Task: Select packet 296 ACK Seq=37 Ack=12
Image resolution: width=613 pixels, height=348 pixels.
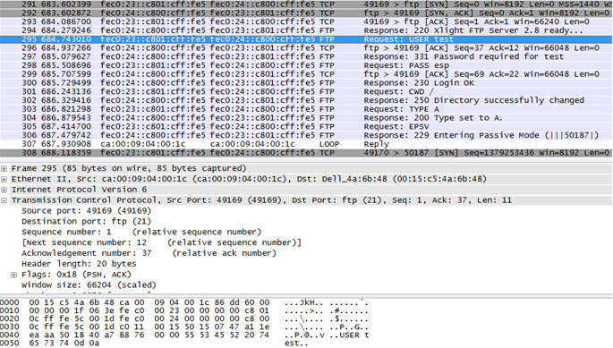Action: 306,47
